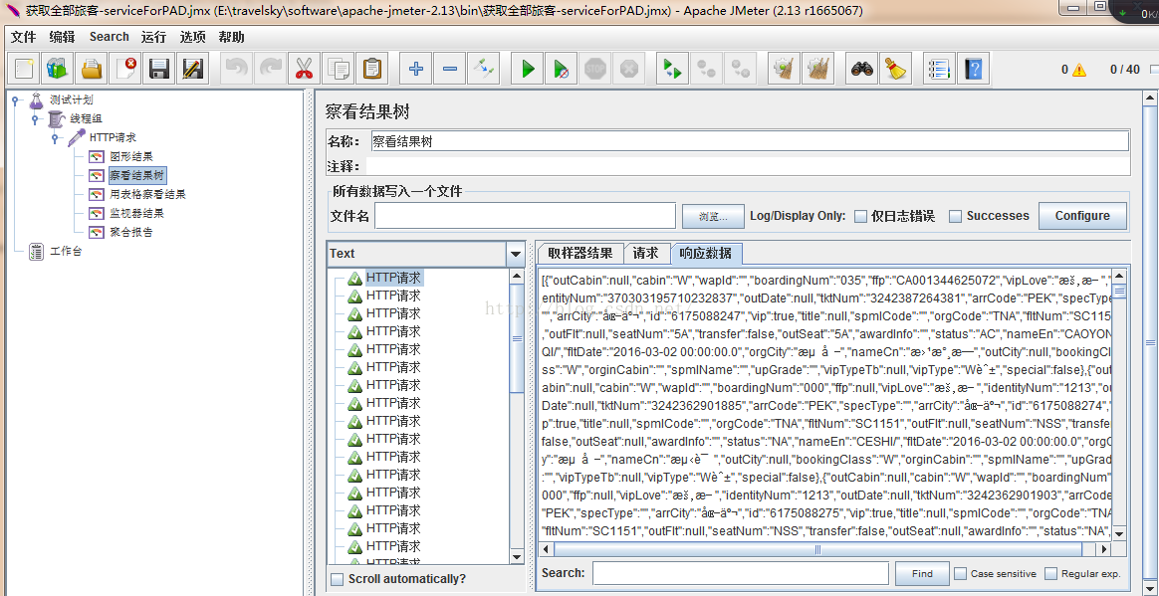Click the 文件名 filename input field
The width and height of the screenshot is (1159, 596).
(x=525, y=216)
